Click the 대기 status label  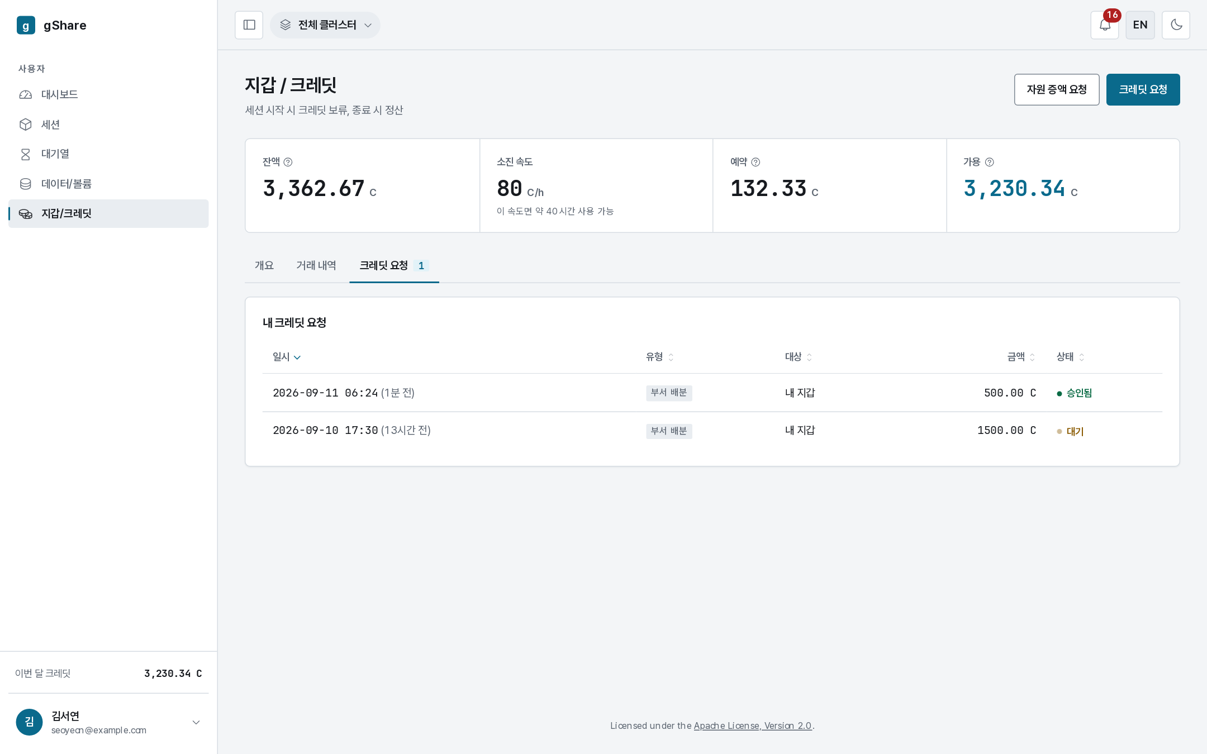(x=1070, y=431)
